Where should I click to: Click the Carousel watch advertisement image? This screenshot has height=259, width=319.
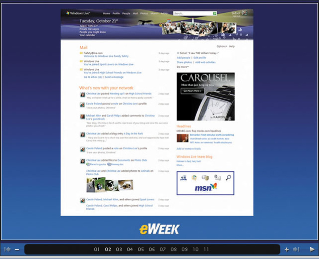(205, 97)
